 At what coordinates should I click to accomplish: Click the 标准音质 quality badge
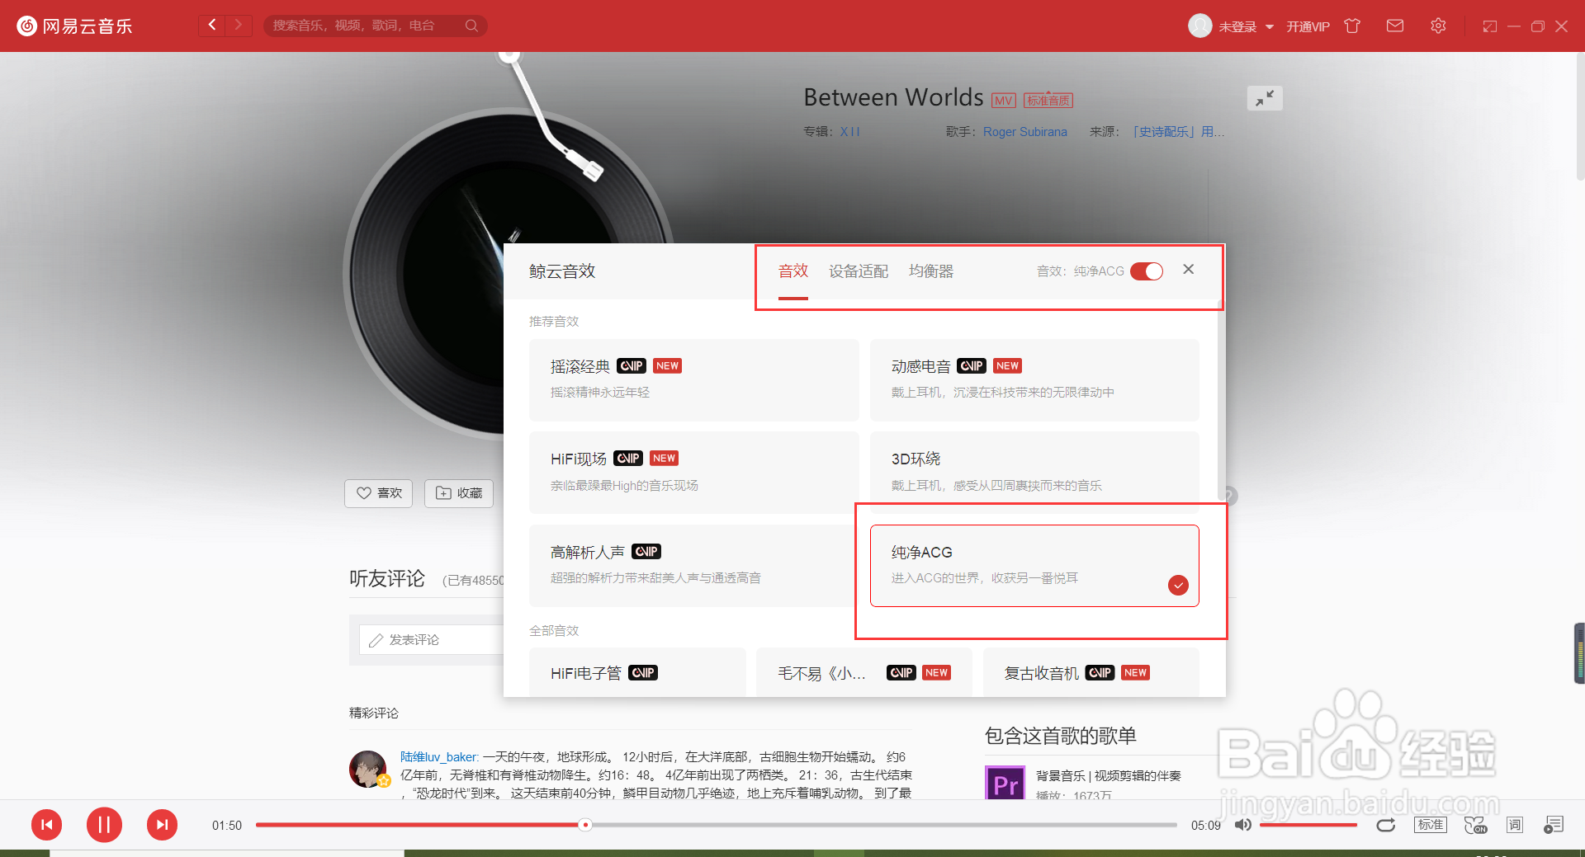tap(1048, 101)
